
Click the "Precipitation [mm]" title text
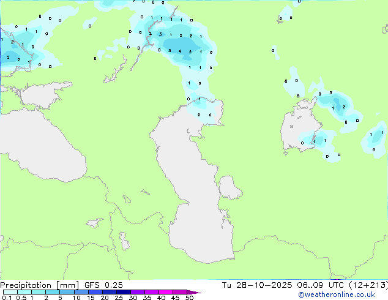click(40, 285)
